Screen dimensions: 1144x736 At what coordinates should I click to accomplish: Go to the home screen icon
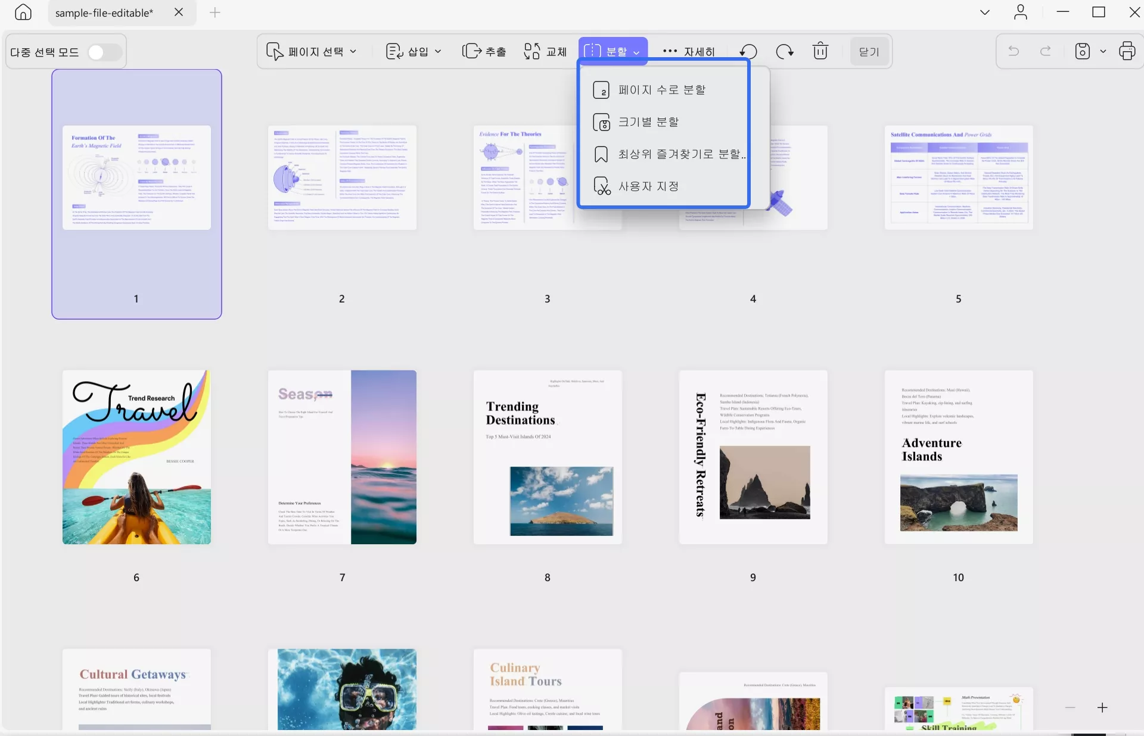tap(23, 13)
